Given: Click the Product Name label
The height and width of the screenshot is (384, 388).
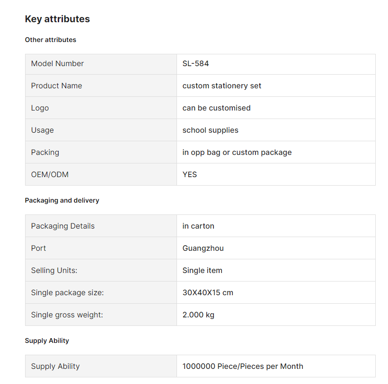Looking at the screenshot, I should pos(56,85).
